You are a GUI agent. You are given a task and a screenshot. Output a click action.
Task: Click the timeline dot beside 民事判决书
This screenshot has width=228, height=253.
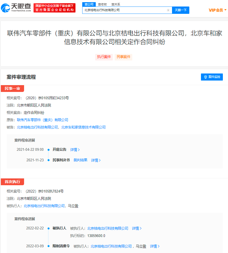[x=48, y=160]
